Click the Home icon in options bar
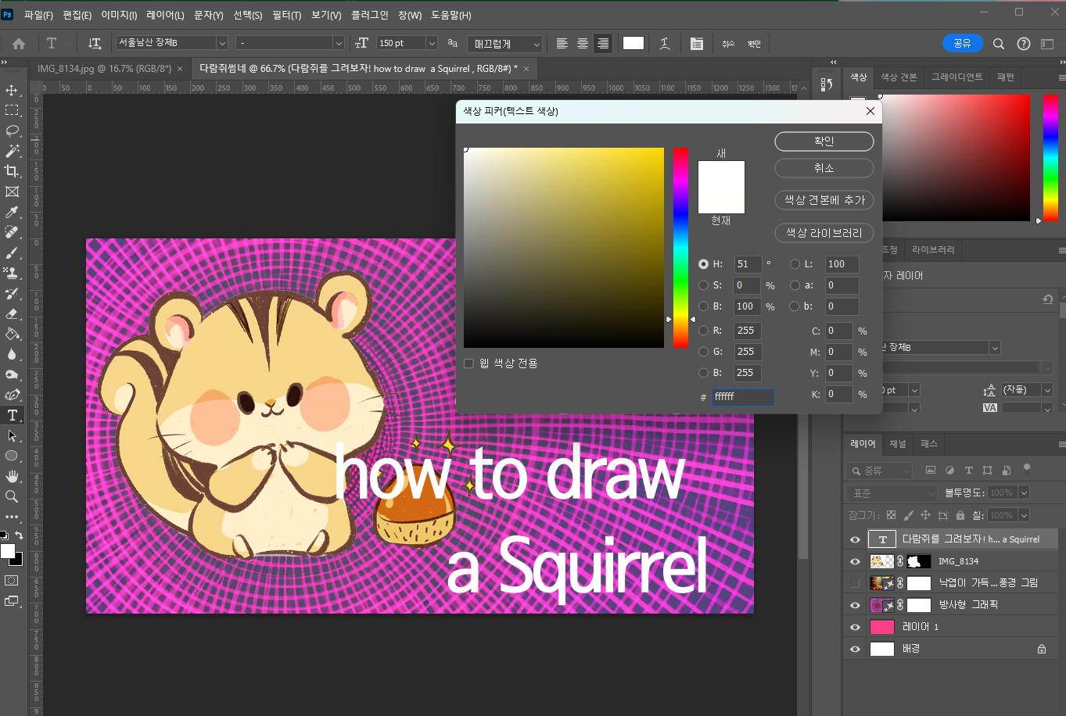This screenshot has width=1066, height=716. click(x=19, y=44)
